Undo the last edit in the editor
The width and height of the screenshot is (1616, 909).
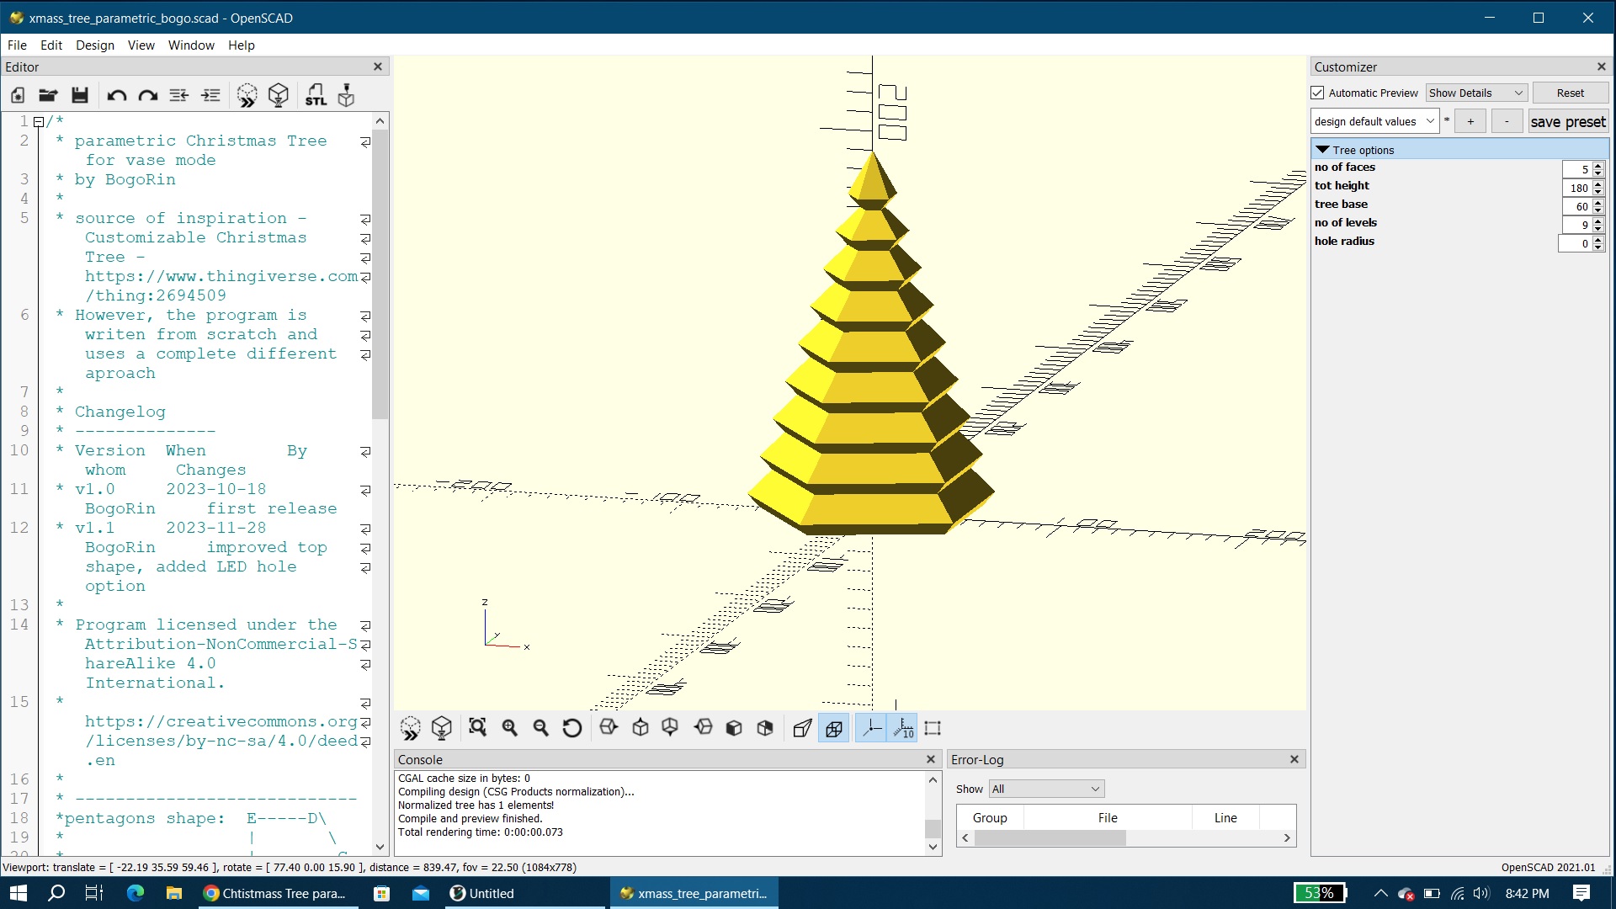[116, 95]
